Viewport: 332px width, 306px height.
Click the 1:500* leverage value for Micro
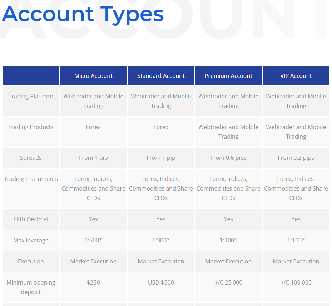tap(93, 240)
